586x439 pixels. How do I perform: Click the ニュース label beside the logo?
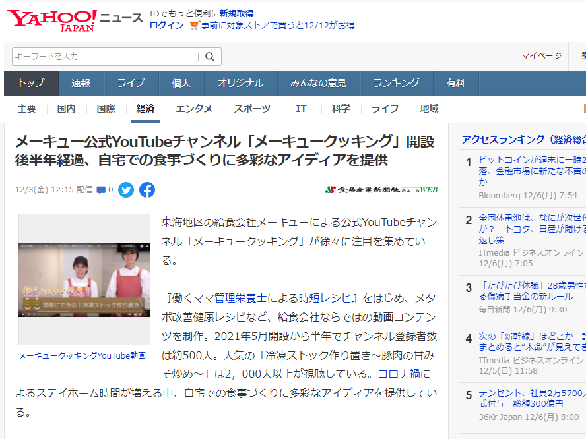[121, 18]
